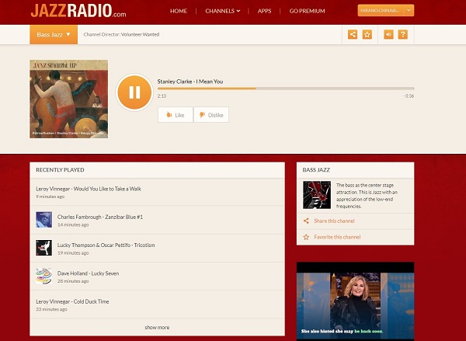Screen dimensions: 466x341
Task: Click the account email button
Action: pyautogui.click(x=381, y=10)
